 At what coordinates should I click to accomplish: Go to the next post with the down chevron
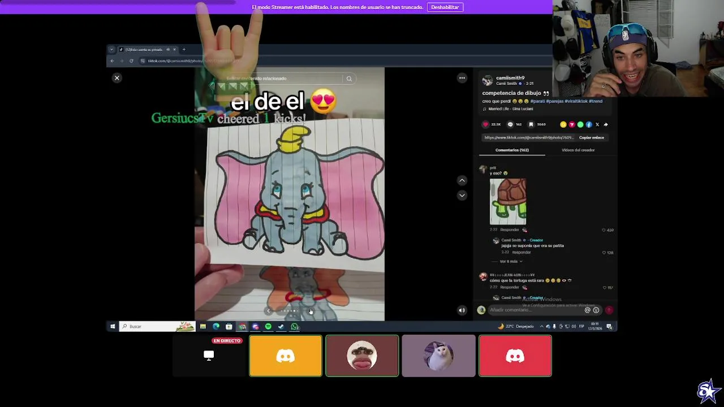(x=462, y=195)
